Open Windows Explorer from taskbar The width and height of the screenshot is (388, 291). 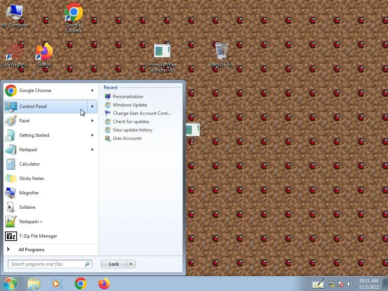tap(34, 284)
